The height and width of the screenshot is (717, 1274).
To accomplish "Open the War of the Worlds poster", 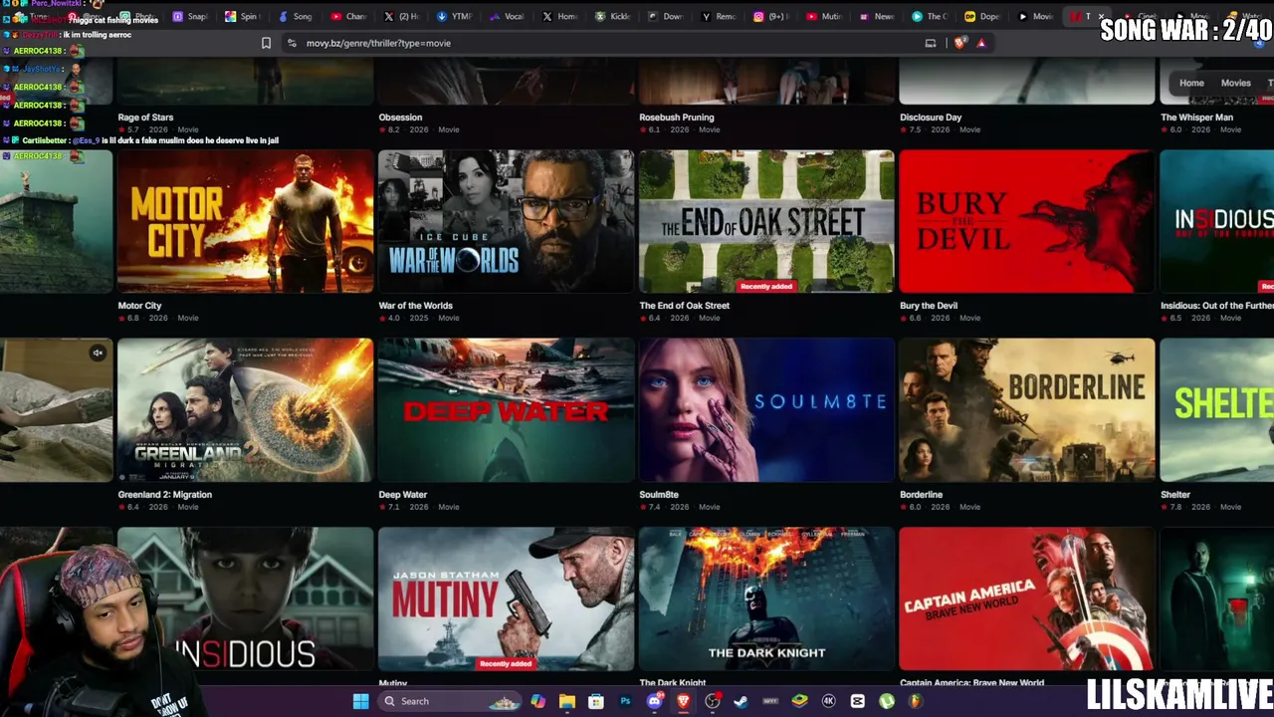I will [506, 221].
